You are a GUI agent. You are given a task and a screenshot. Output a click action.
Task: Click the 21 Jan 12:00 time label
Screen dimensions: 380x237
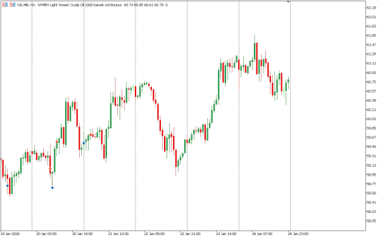tap(118, 234)
